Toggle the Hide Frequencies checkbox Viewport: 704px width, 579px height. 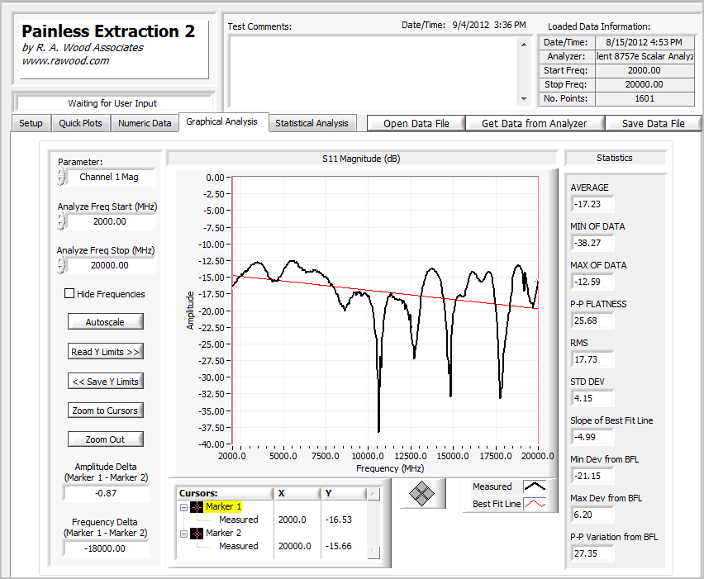[69, 293]
